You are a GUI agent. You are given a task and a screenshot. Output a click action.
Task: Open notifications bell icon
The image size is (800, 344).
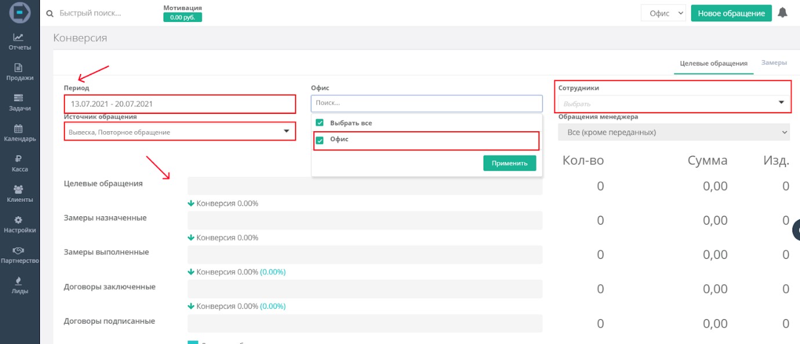click(x=783, y=13)
